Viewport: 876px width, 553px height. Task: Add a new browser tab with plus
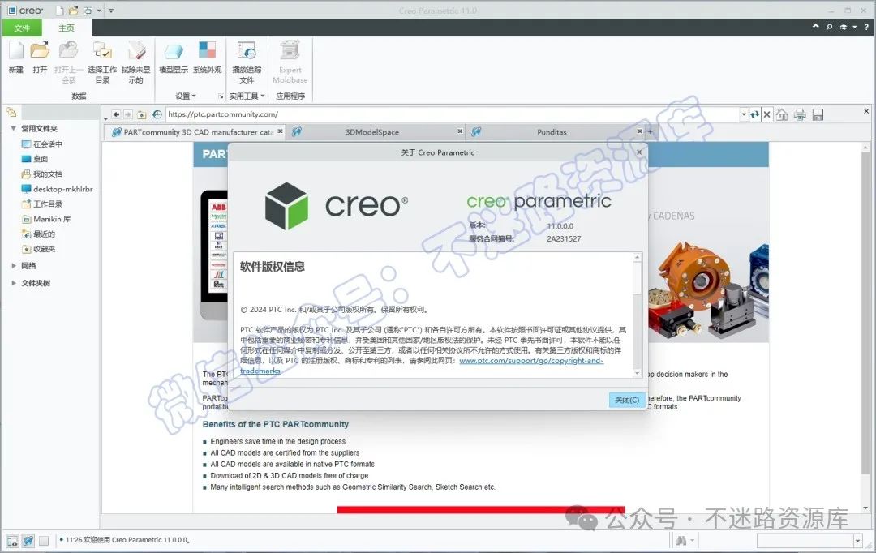[x=650, y=132]
